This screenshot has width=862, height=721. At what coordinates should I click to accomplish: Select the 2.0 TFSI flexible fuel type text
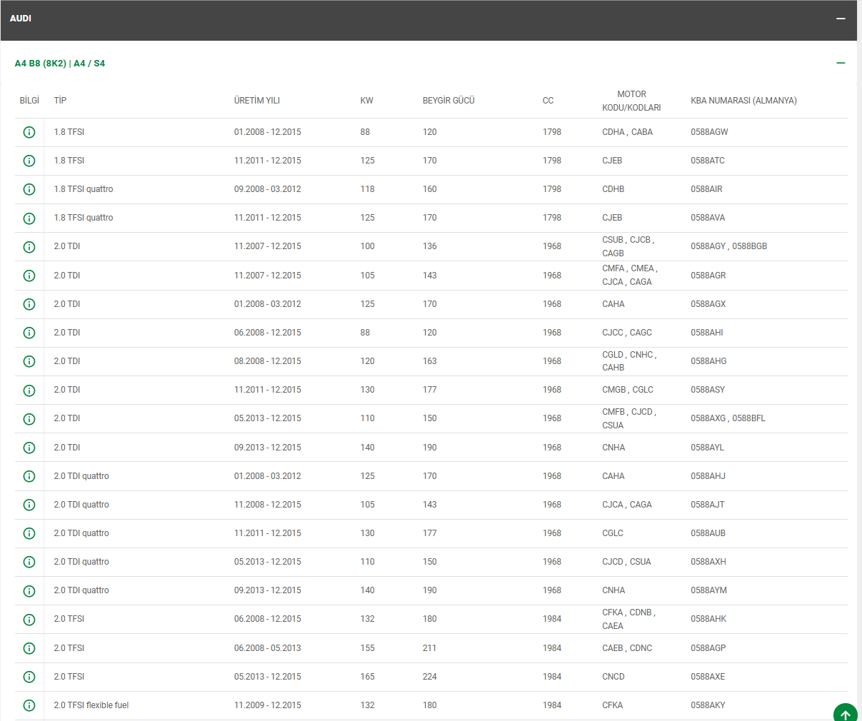point(91,705)
